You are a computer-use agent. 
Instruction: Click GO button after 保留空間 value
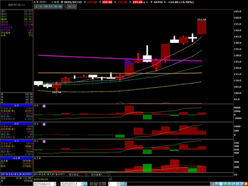point(123,184)
